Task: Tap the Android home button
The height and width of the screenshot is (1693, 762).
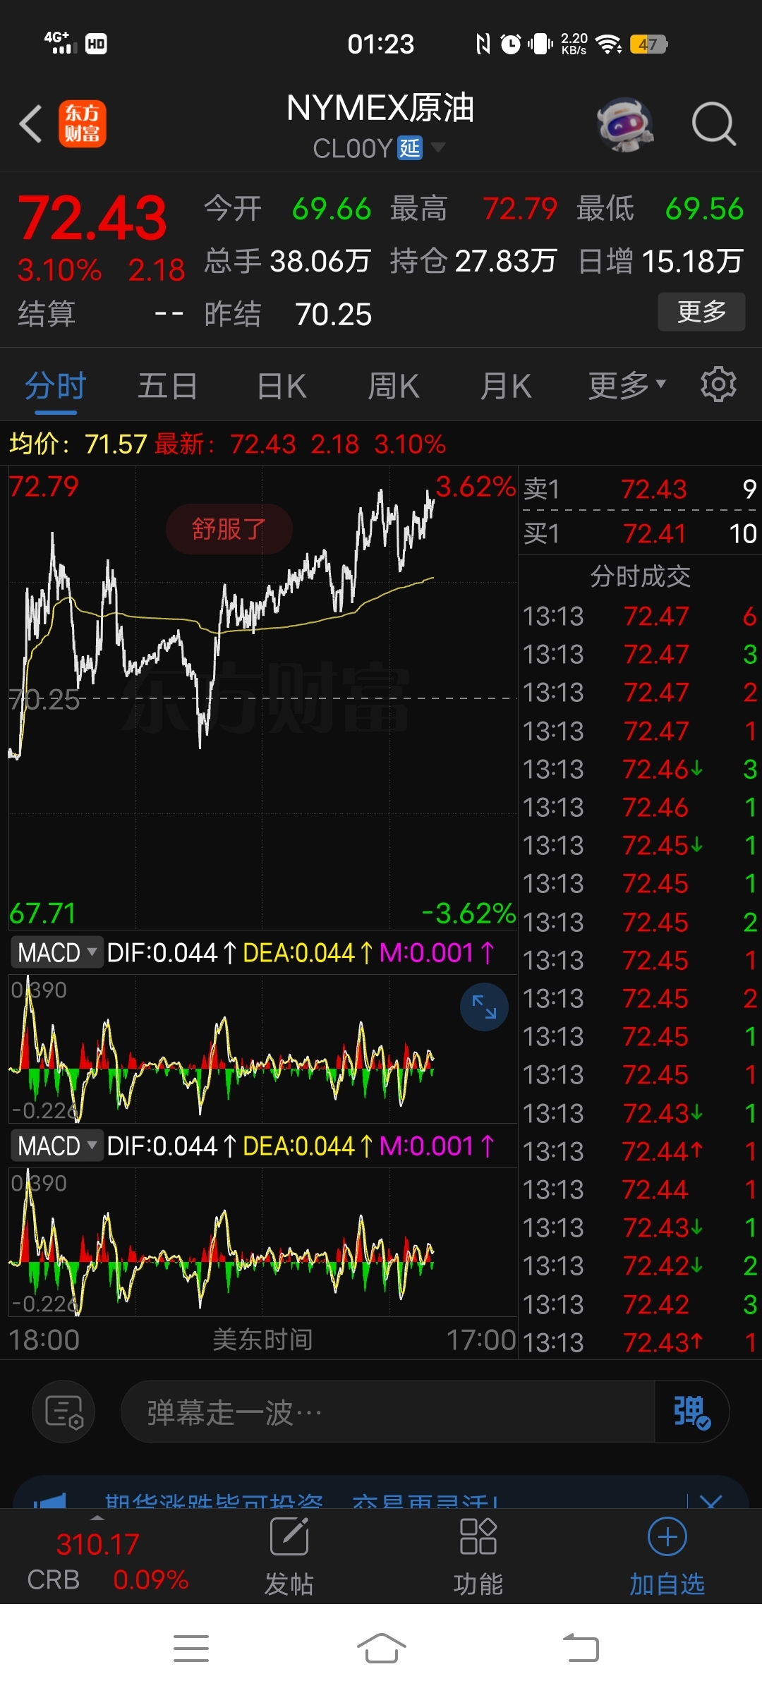Action: [381, 1649]
